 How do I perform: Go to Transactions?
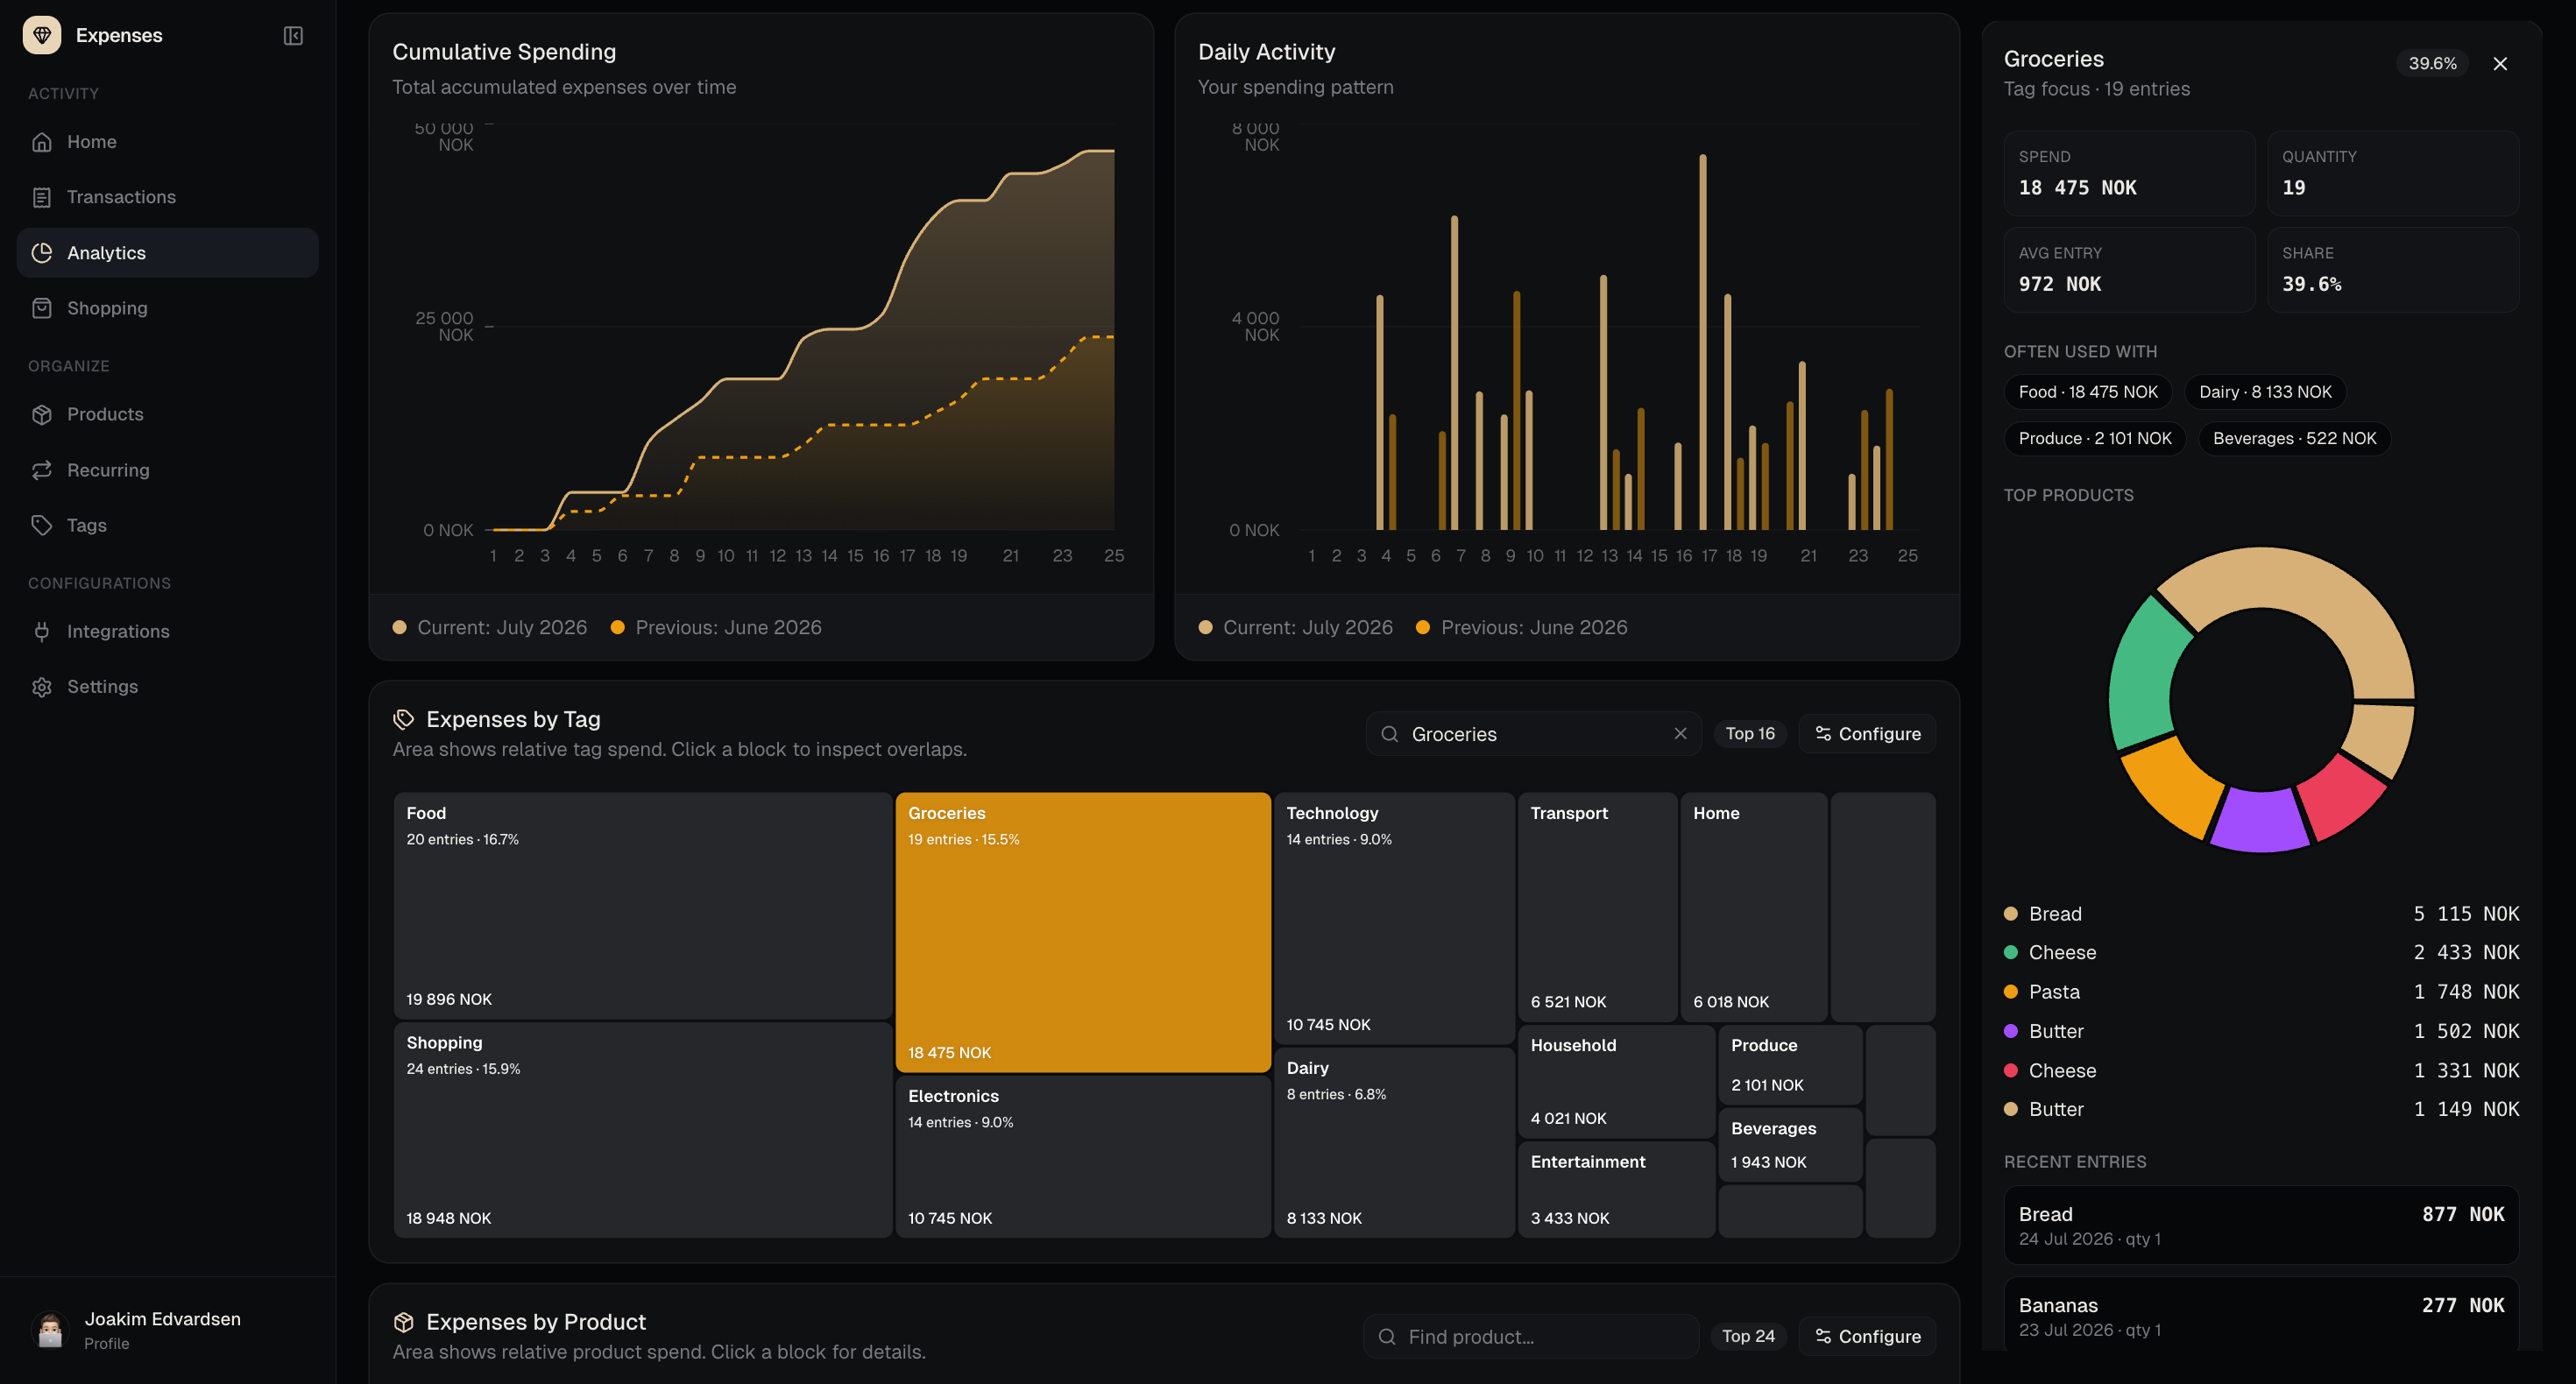tap(168, 197)
